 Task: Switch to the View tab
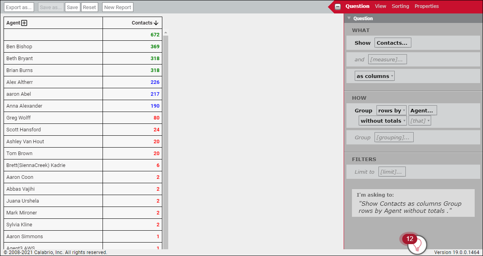pyautogui.click(x=380, y=6)
